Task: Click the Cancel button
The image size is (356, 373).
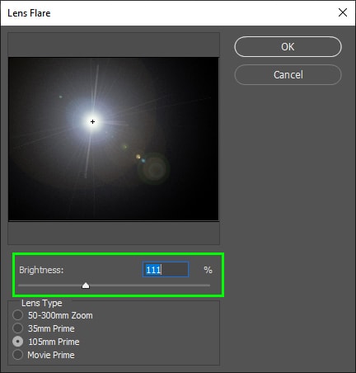Action: tap(288, 74)
